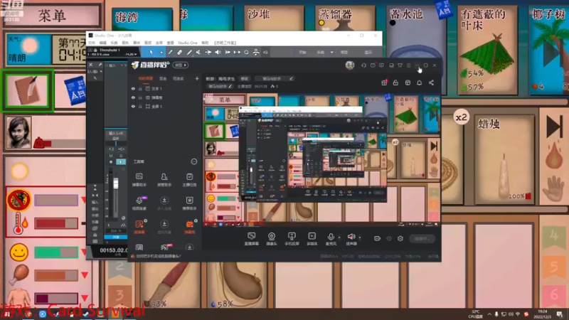Open the game 菜单 button
The image size is (569, 320).
coord(51,16)
